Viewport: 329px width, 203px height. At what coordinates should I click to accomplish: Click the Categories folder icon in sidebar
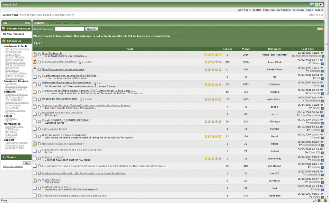tap(4, 41)
